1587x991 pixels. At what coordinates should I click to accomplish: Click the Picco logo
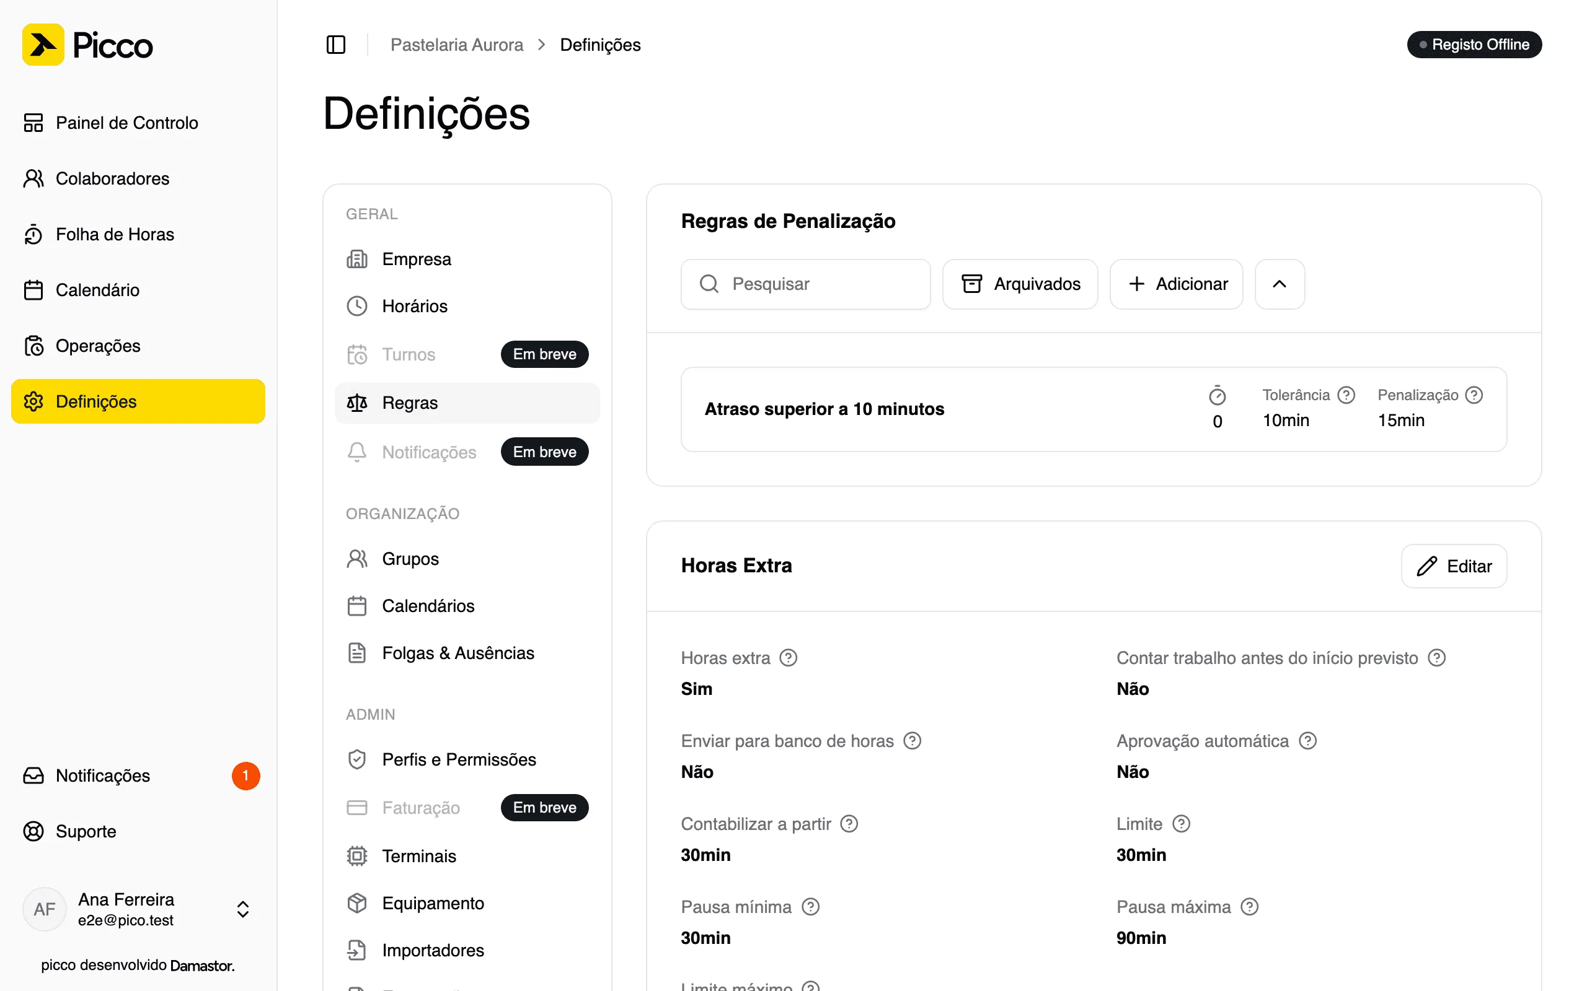[87, 45]
